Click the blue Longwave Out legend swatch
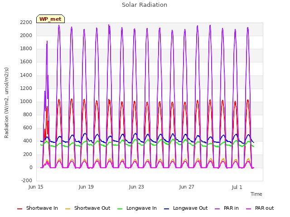 point(166,209)
